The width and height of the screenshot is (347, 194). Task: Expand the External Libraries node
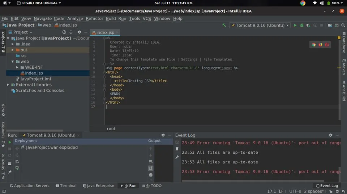8,85
